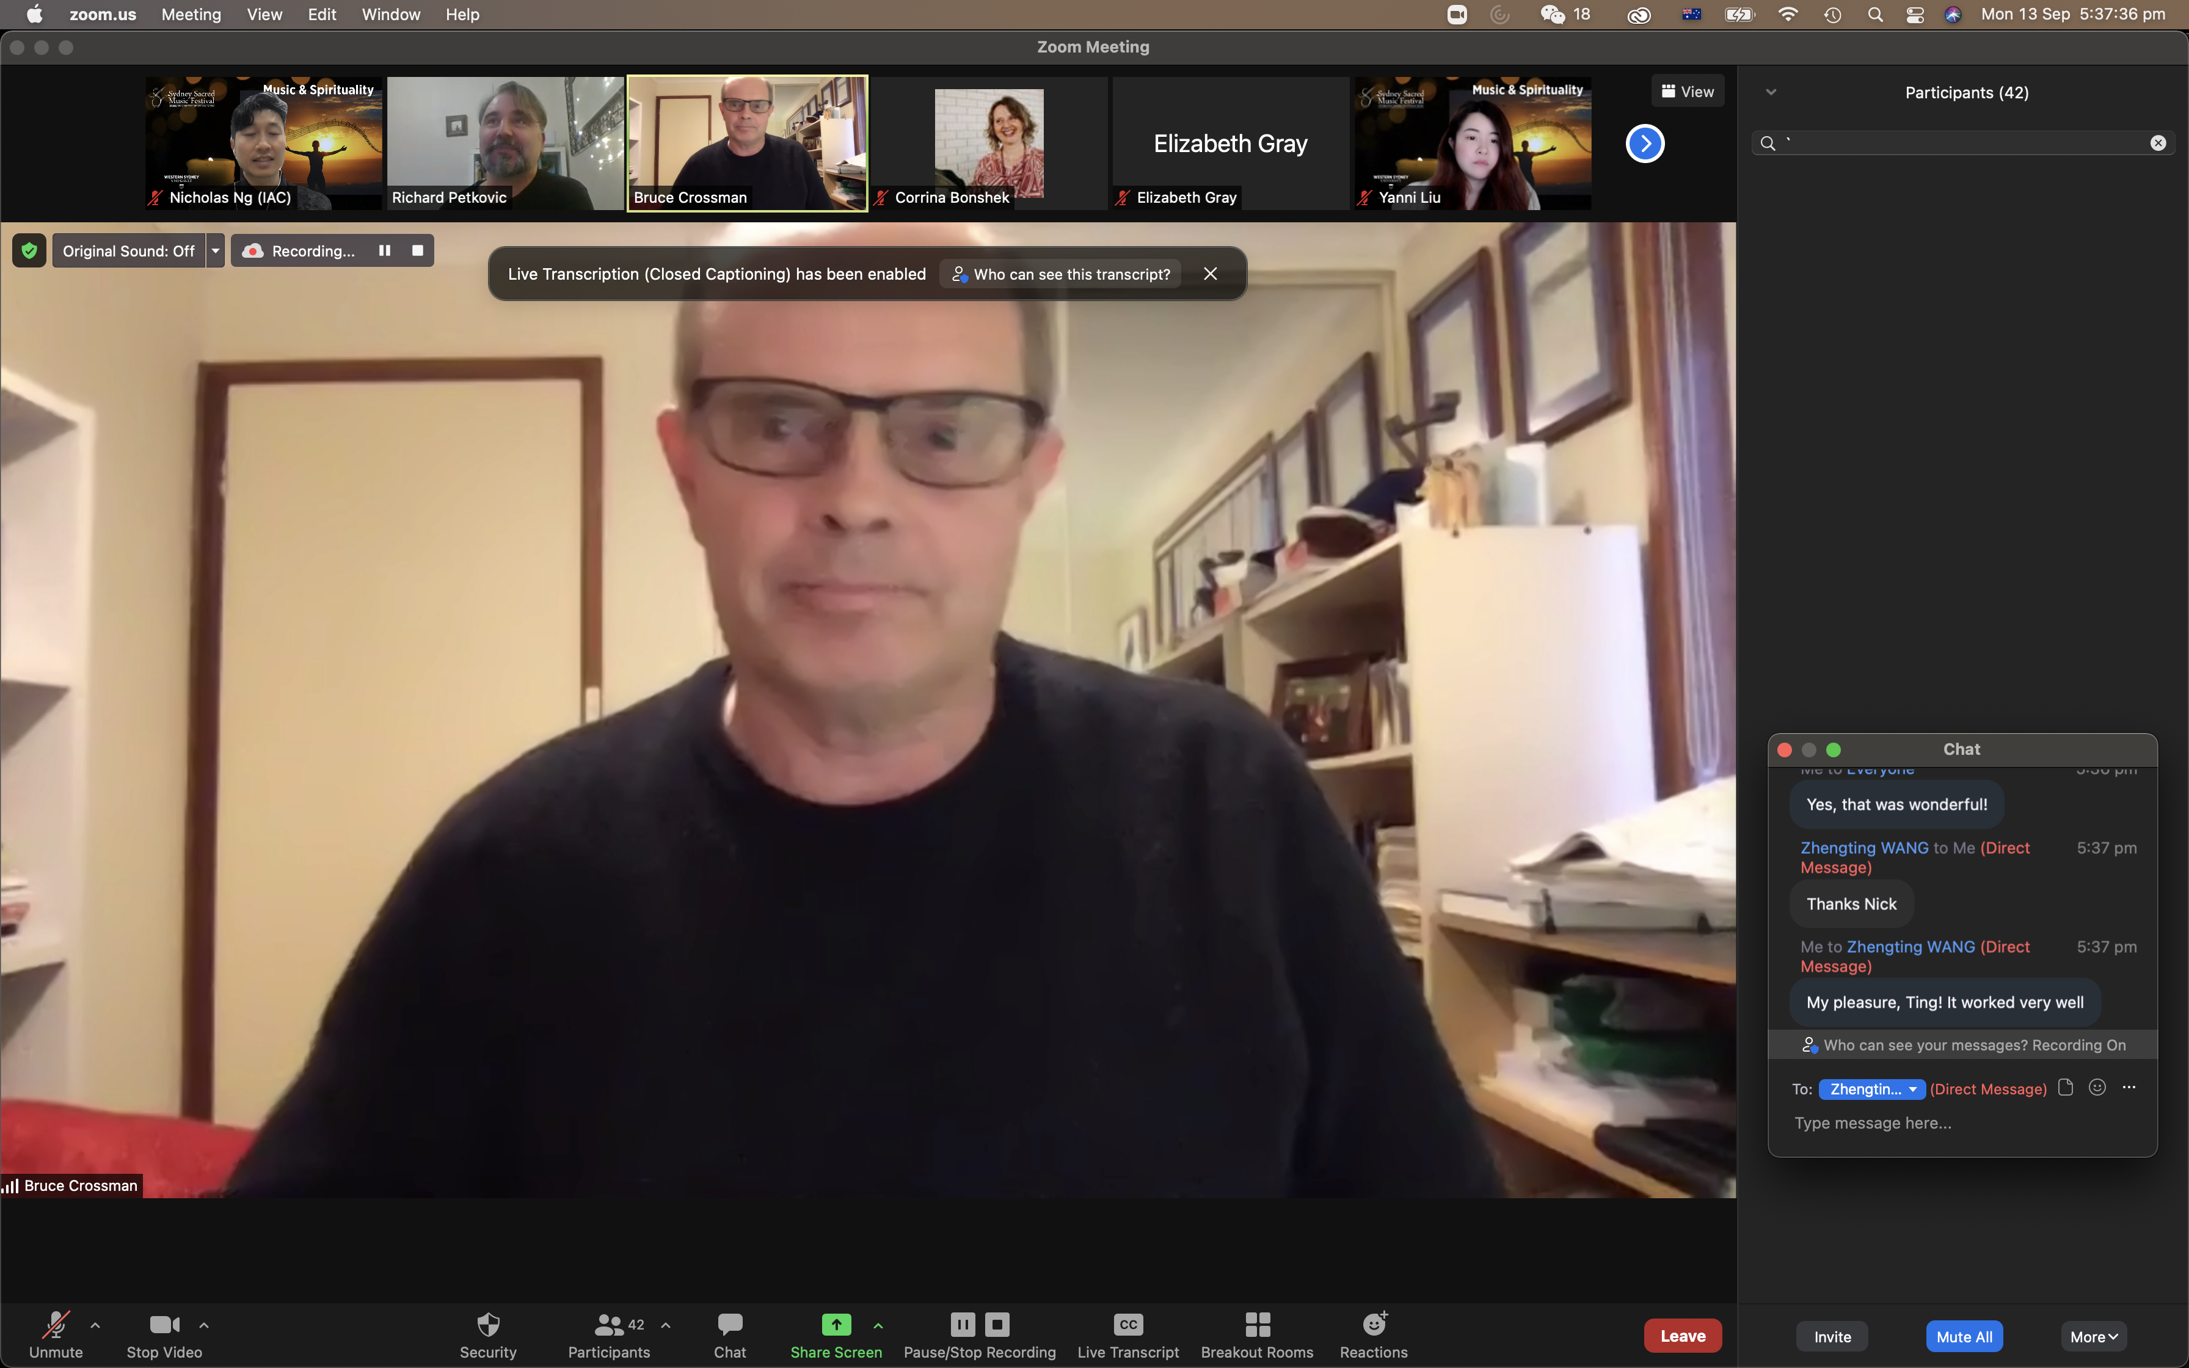The image size is (2189, 1368).
Task: Click the Live Transcript CC icon
Action: pyautogui.click(x=1128, y=1325)
